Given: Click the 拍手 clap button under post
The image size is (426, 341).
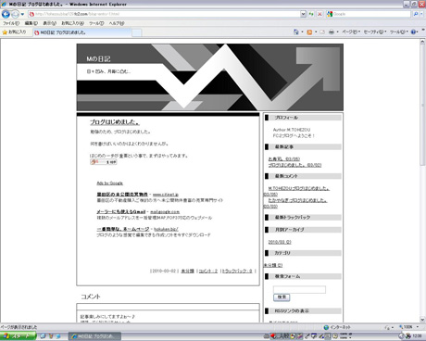Looking at the screenshot, I should tap(104, 162).
